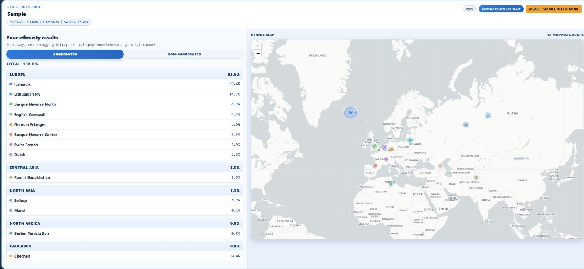The height and width of the screenshot is (269, 584).
Task: Collapse the Europe region header
Action: pyautogui.click(x=124, y=74)
